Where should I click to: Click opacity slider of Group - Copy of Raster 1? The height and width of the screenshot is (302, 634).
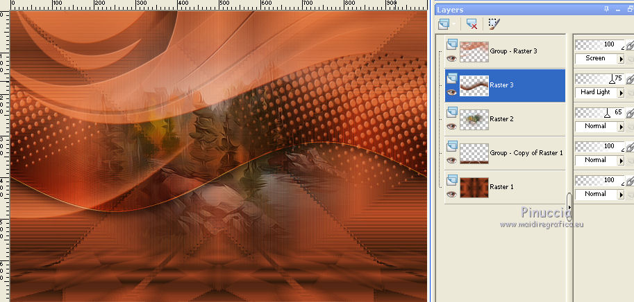point(600,146)
